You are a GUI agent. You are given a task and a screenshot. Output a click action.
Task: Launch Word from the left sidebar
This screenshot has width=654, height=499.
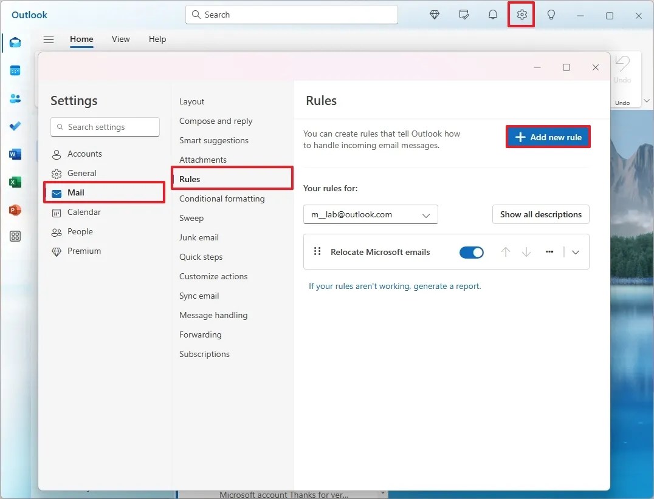15,154
